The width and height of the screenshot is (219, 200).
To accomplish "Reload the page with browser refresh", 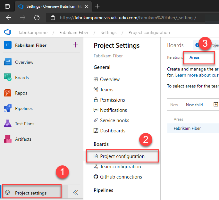I will 37,18.
